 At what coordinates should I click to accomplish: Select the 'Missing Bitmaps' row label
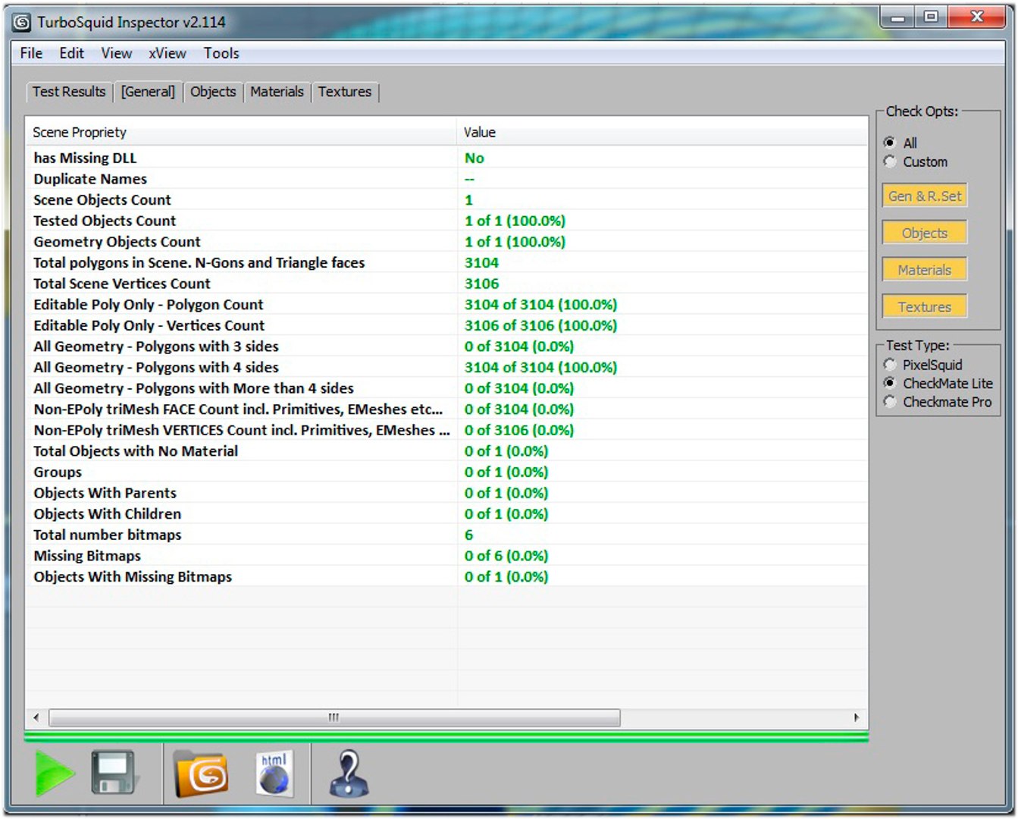click(87, 556)
